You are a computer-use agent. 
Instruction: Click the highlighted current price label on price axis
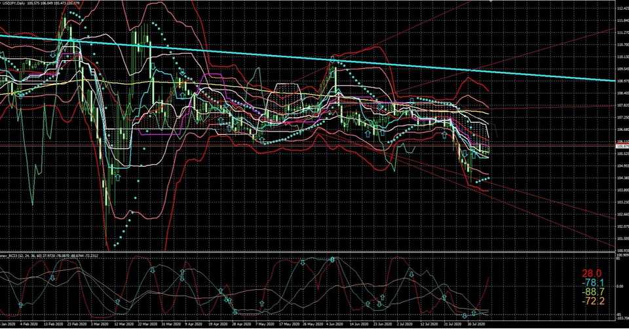click(x=622, y=147)
